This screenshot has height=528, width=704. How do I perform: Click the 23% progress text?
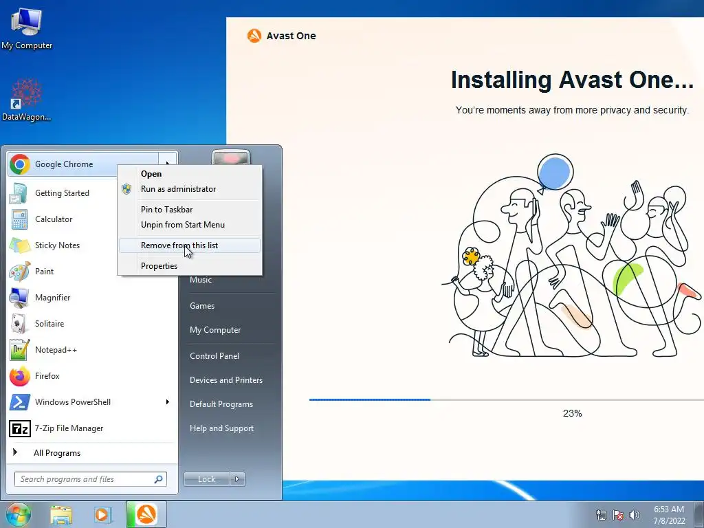tap(573, 413)
